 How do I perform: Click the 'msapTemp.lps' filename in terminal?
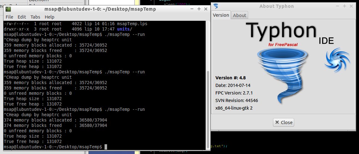click(132, 24)
